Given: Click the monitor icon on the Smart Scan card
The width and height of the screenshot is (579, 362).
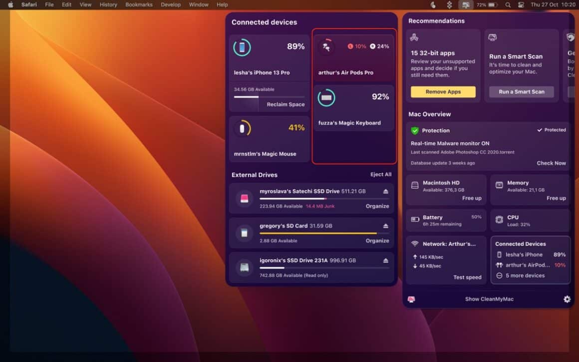Looking at the screenshot, I should point(493,37).
